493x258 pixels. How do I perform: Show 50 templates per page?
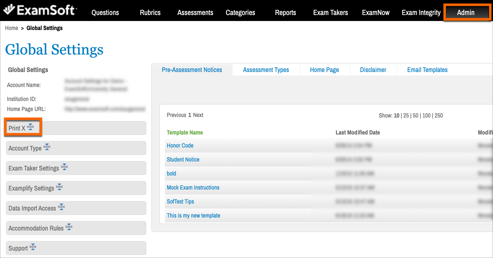[416, 115]
